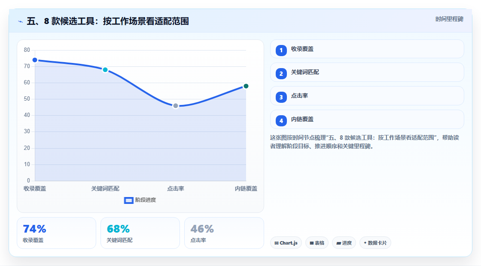Screen dimensions: 481x266
Task: Click the lightning icon beside the heading
Action: click(21, 21)
